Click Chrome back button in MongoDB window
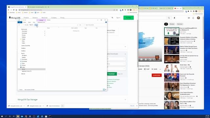210x118 pixels. click(x=9, y=10)
